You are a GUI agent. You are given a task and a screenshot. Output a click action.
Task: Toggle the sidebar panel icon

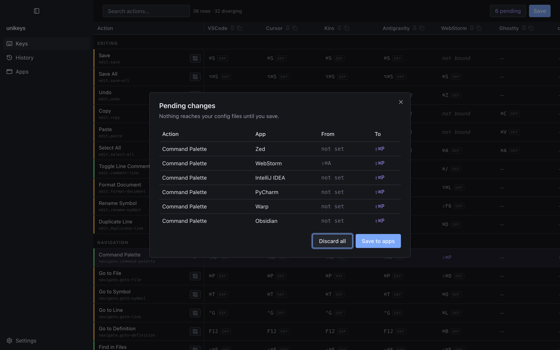point(36,11)
